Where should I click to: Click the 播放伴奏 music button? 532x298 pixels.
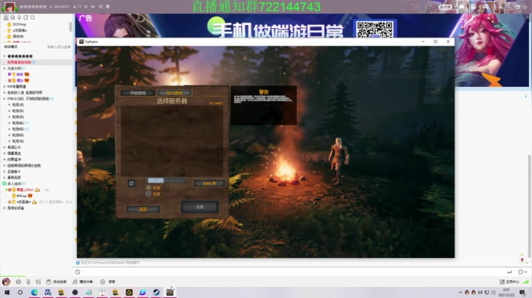pyautogui.click(x=83, y=282)
